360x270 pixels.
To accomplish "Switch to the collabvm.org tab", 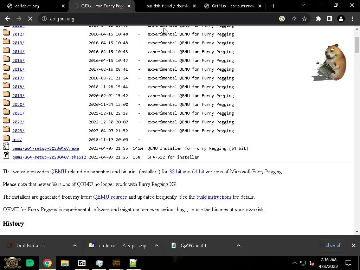I will click(x=34, y=6).
